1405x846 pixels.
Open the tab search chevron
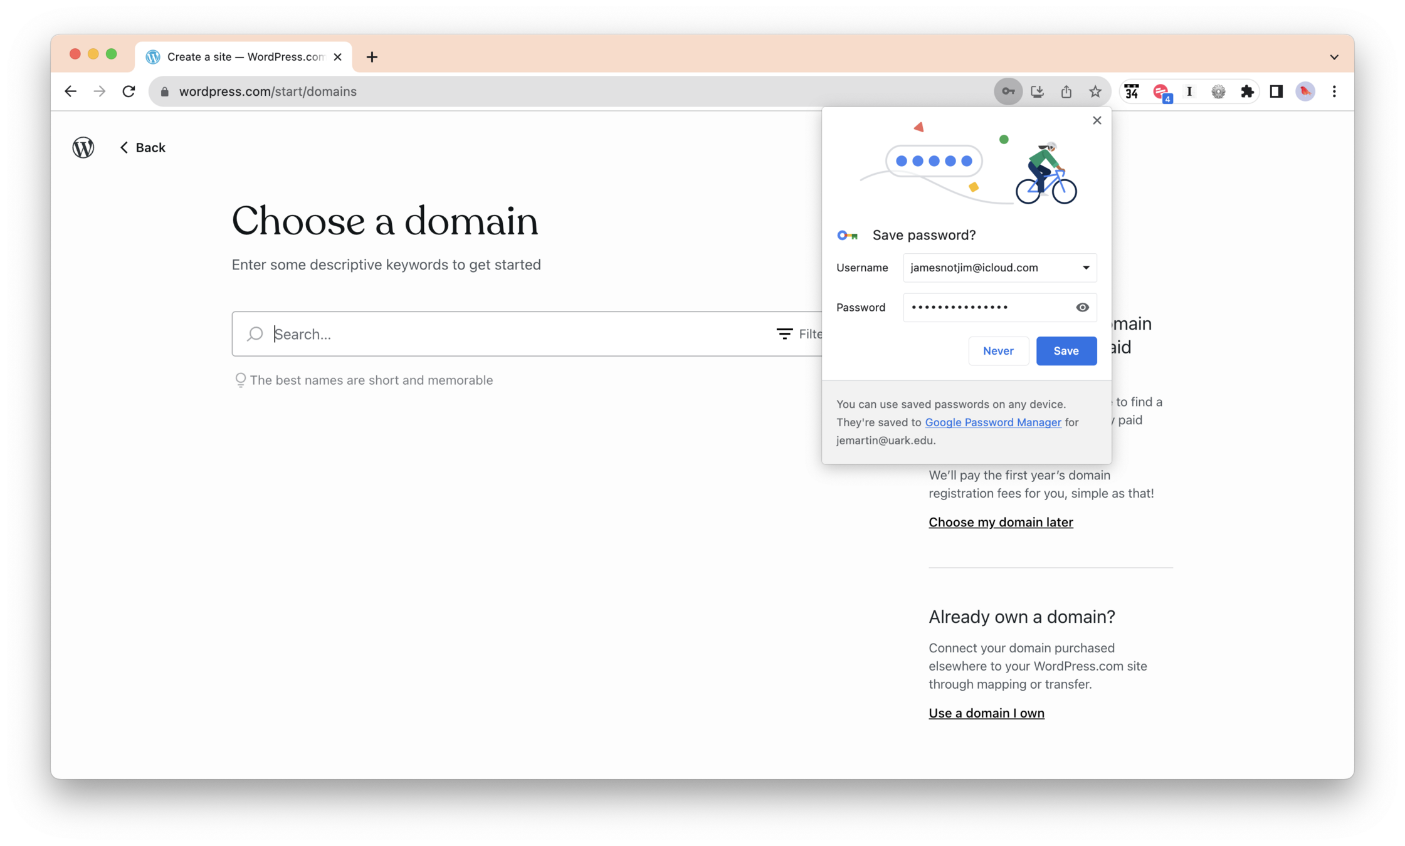pos(1334,57)
